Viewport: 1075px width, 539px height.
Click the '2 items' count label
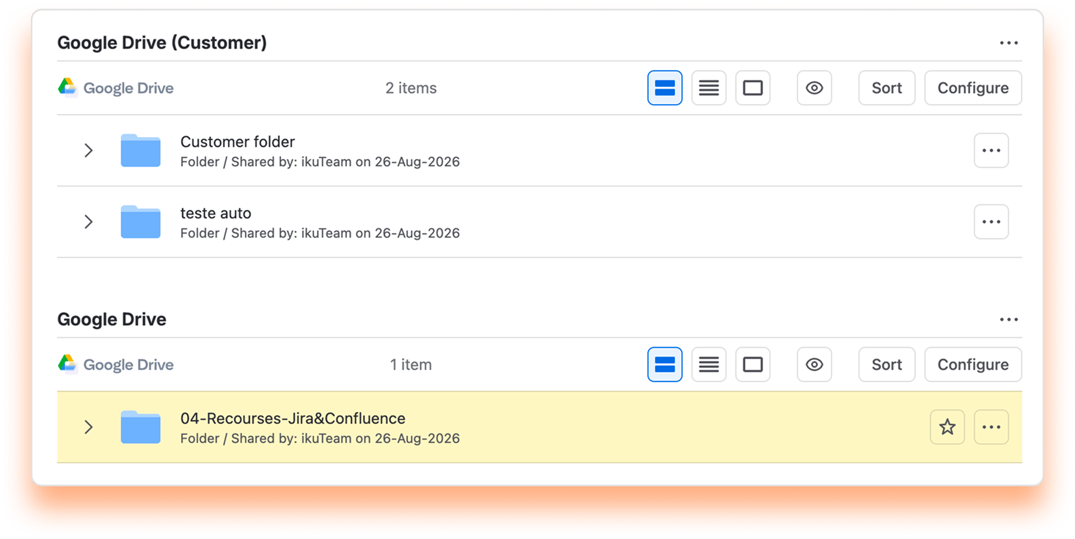tap(411, 88)
